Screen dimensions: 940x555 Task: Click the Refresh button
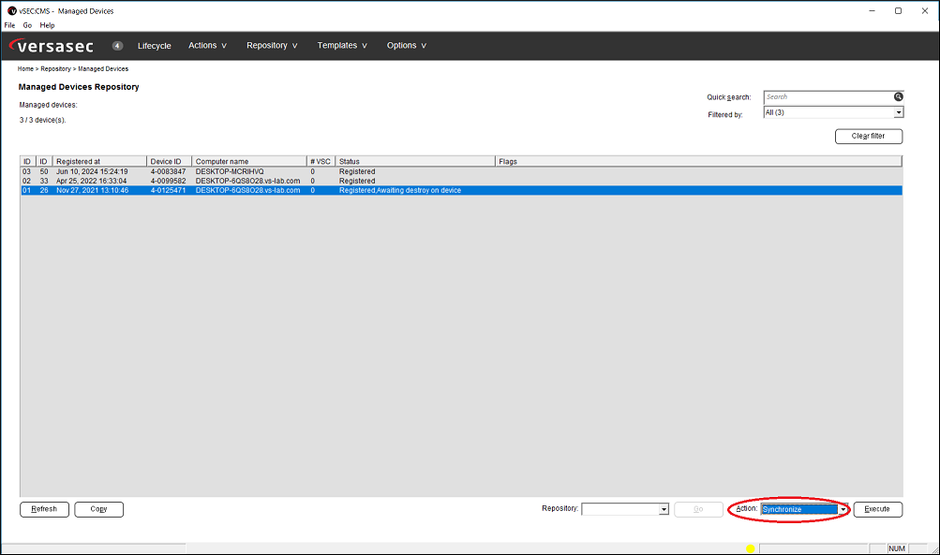click(x=44, y=509)
